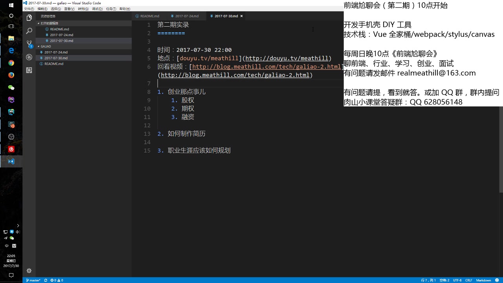Screen dimensions: 503x283
Task: Close the 2017-07-30.md editor tab
Action: click(x=242, y=16)
